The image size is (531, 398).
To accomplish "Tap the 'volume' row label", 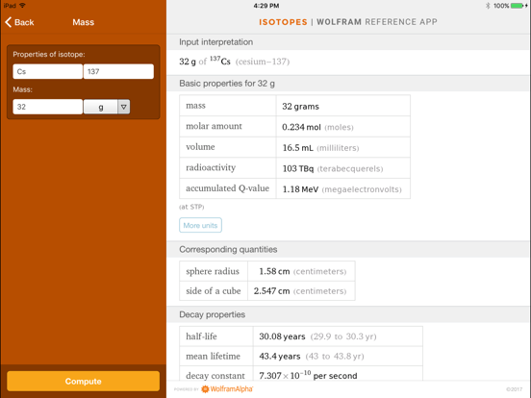I will pyautogui.click(x=200, y=147).
